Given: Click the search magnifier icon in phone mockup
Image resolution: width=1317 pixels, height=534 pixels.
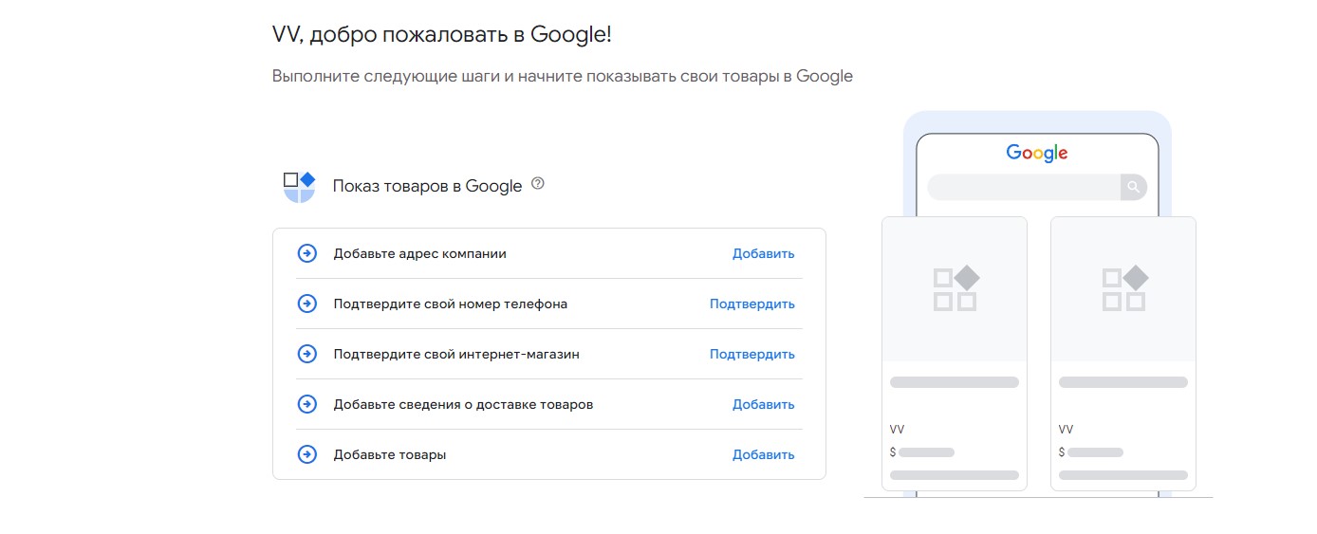Looking at the screenshot, I should [x=1133, y=187].
